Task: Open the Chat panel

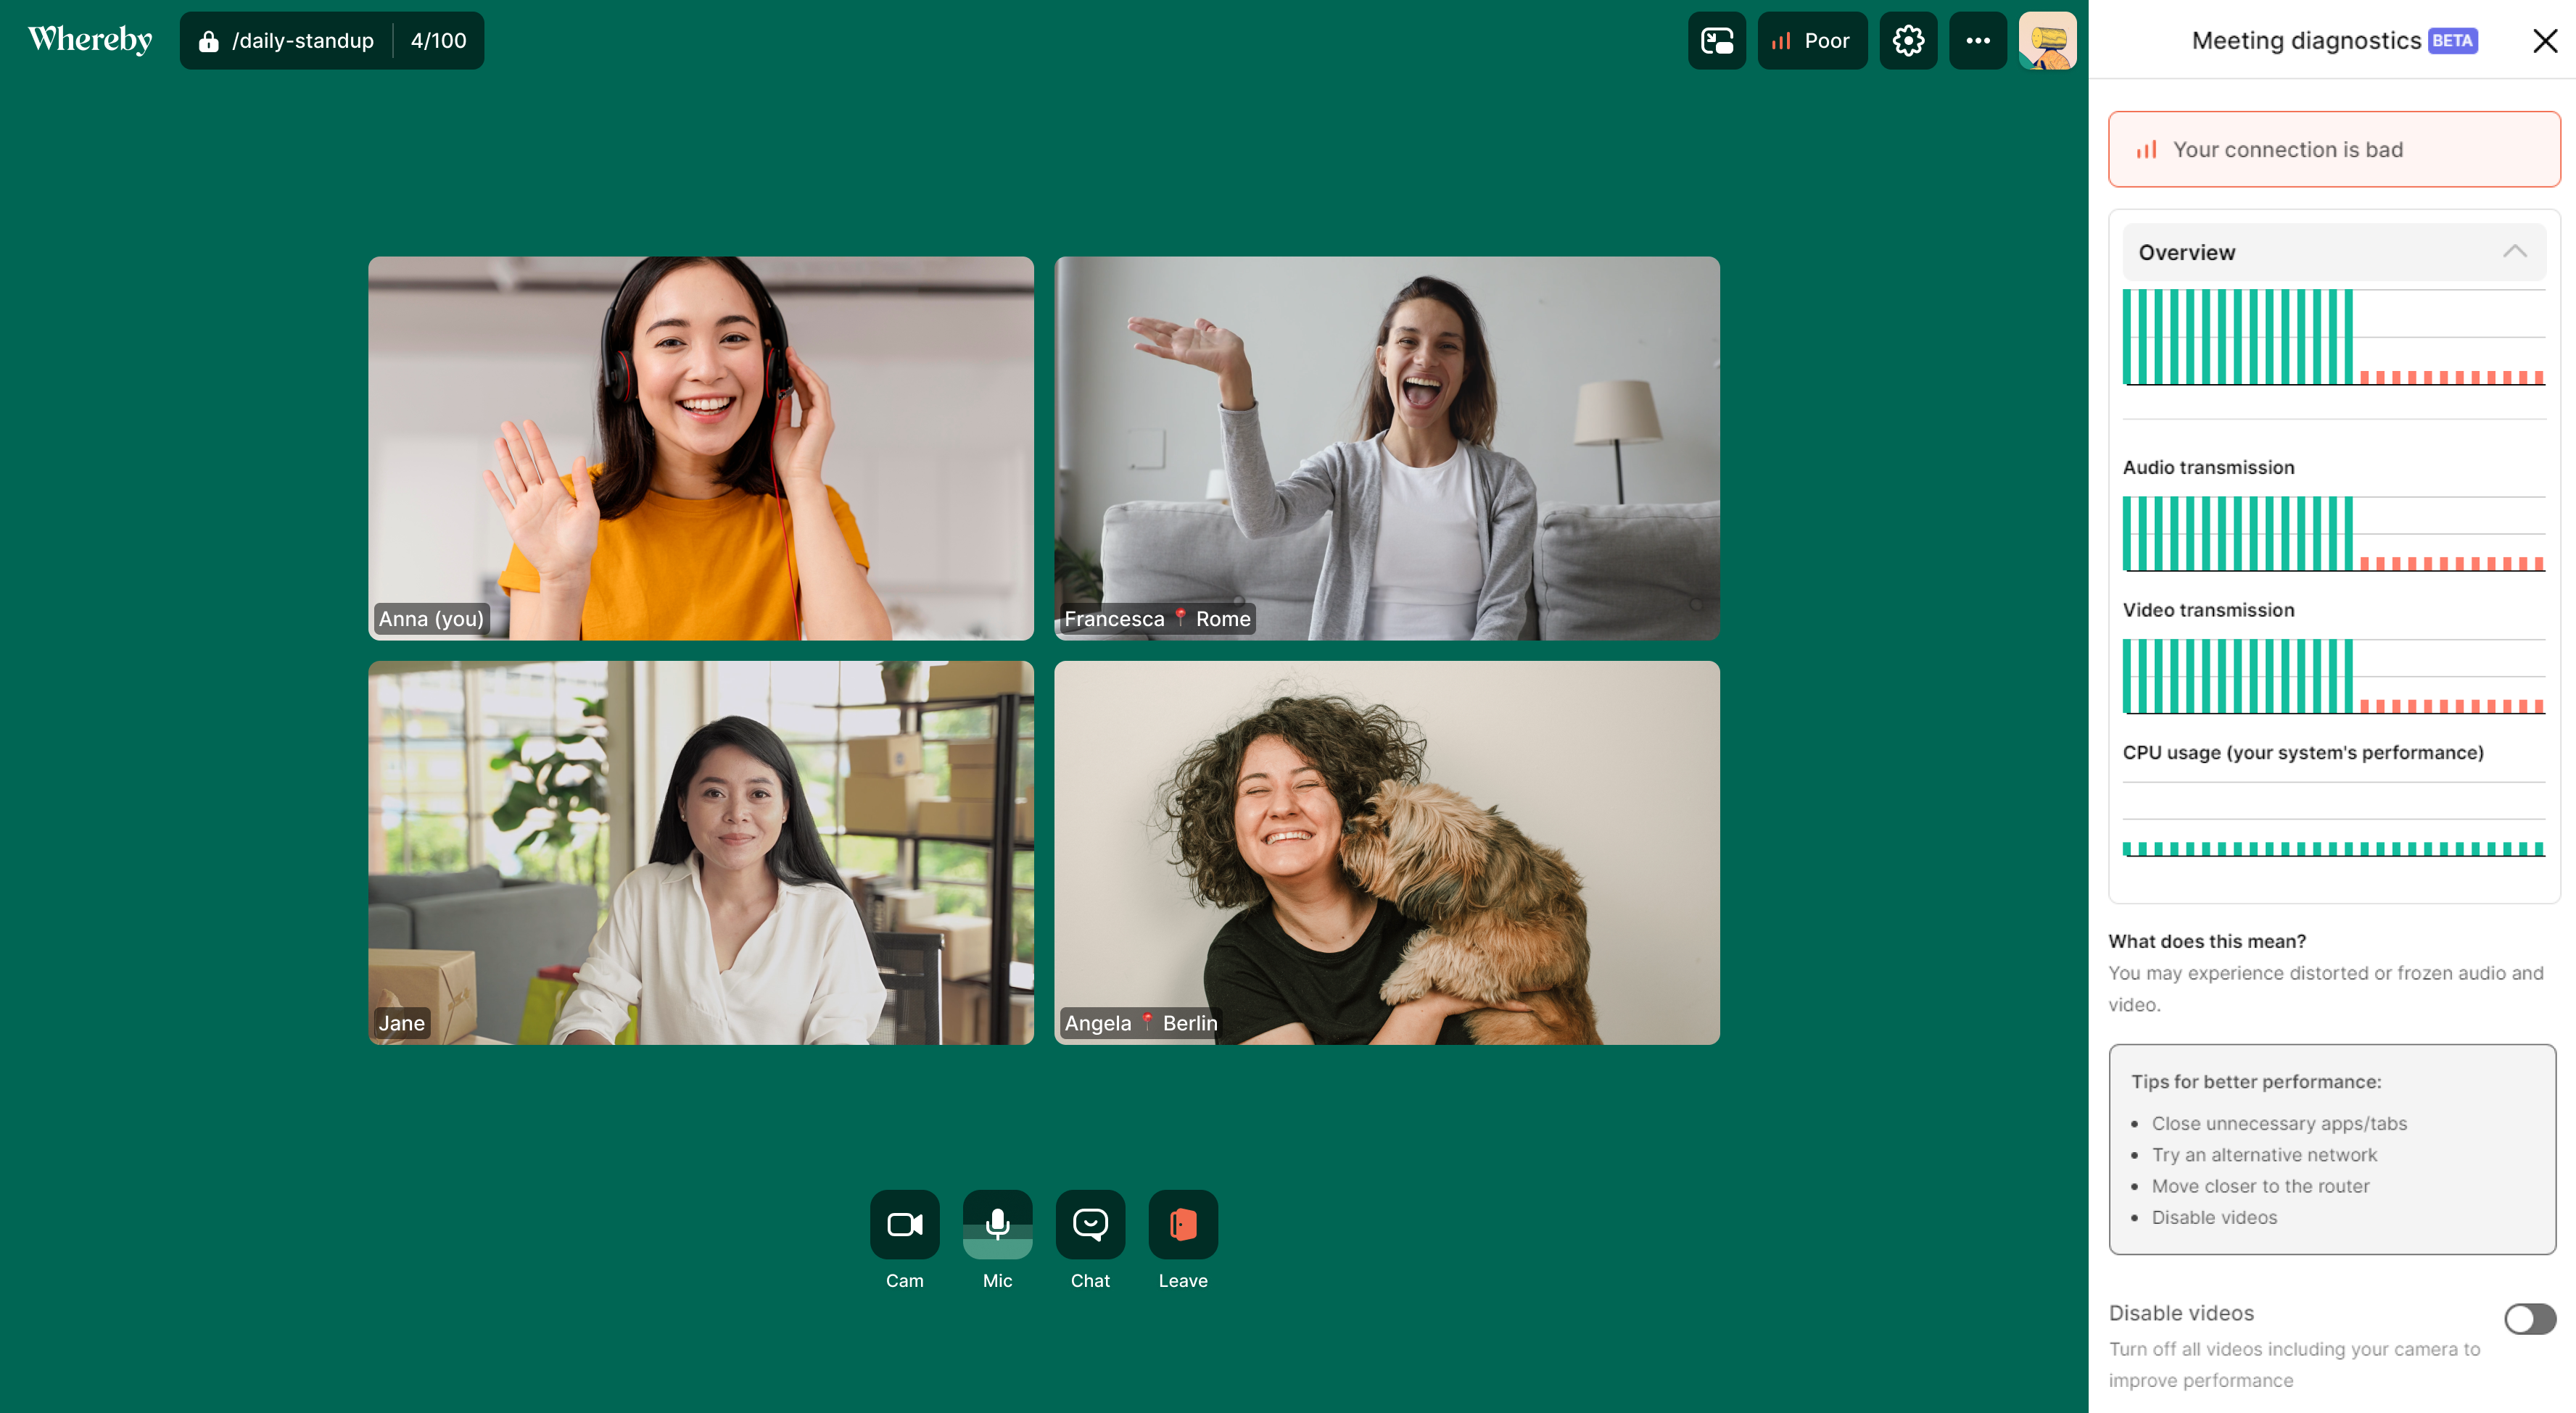Action: tap(1090, 1223)
